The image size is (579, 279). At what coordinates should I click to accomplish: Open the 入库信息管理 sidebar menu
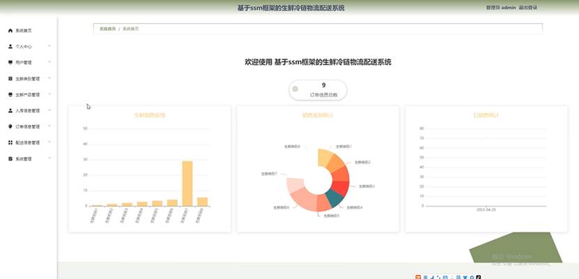click(x=29, y=111)
